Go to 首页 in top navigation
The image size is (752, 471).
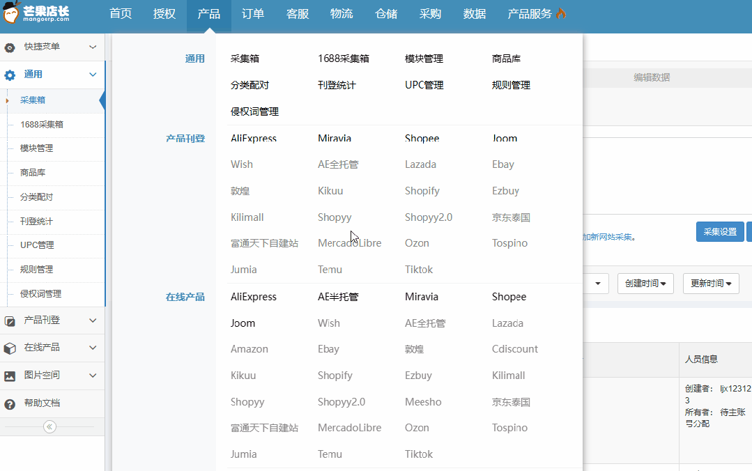coord(121,14)
